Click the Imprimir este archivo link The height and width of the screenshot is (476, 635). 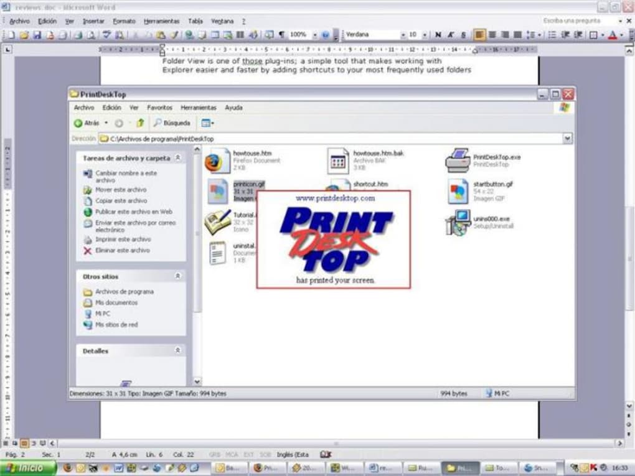click(123, 240)
